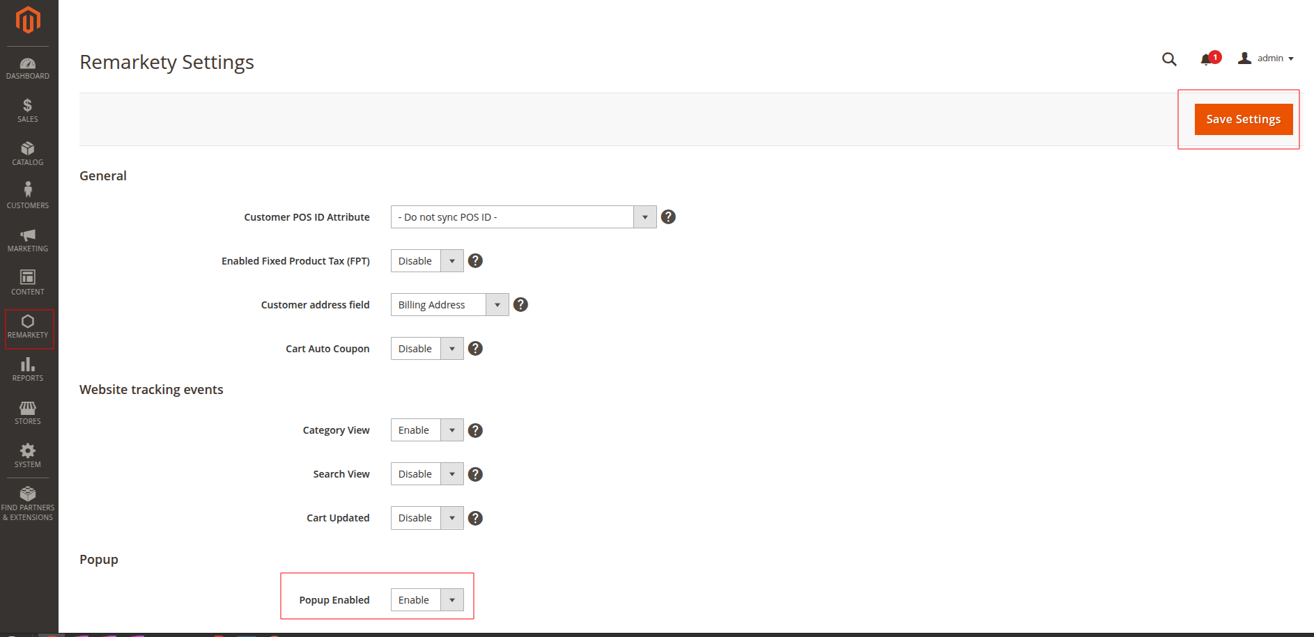Click the Popup section heading
1314x637 pixels.
(99, 560)
